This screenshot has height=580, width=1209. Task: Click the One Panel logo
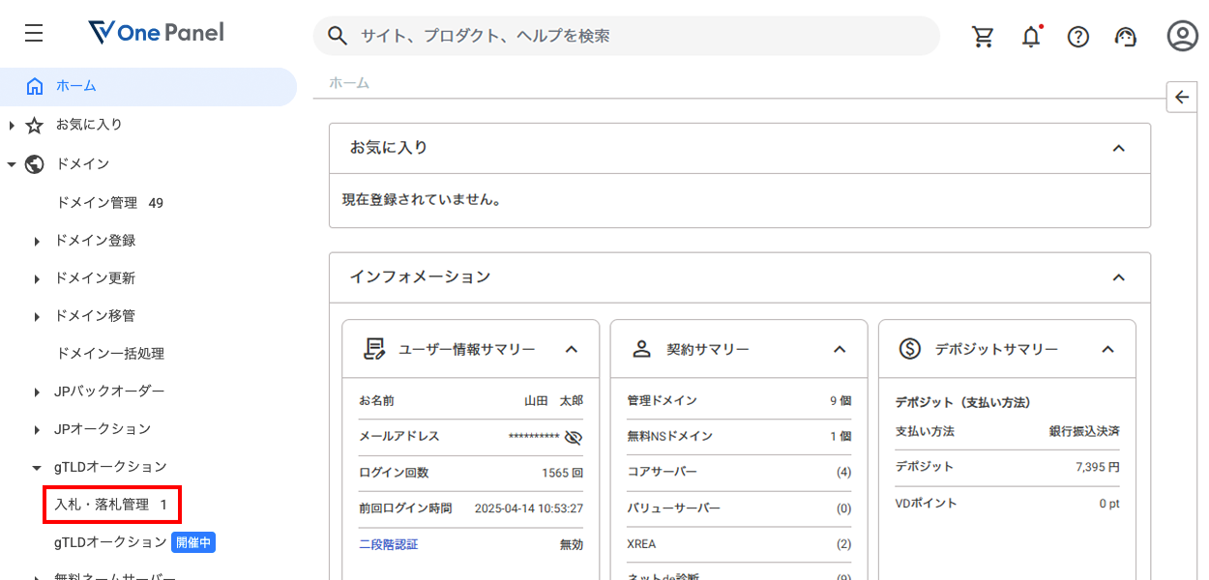click(x=156, y=33)
